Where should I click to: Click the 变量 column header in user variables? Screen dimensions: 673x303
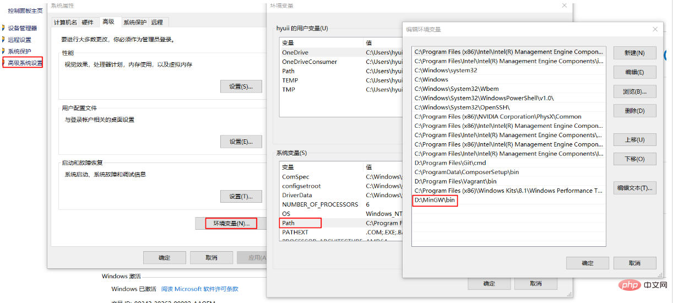pyautogui.click(x=322, y=43)
